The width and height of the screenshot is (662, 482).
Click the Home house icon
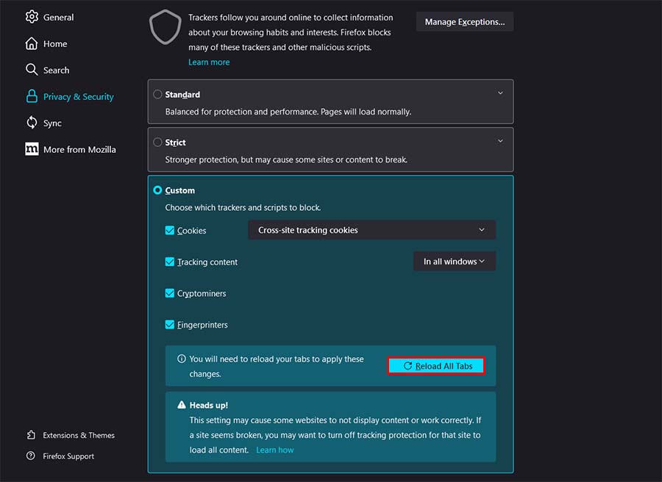click(x=32, y=43)
